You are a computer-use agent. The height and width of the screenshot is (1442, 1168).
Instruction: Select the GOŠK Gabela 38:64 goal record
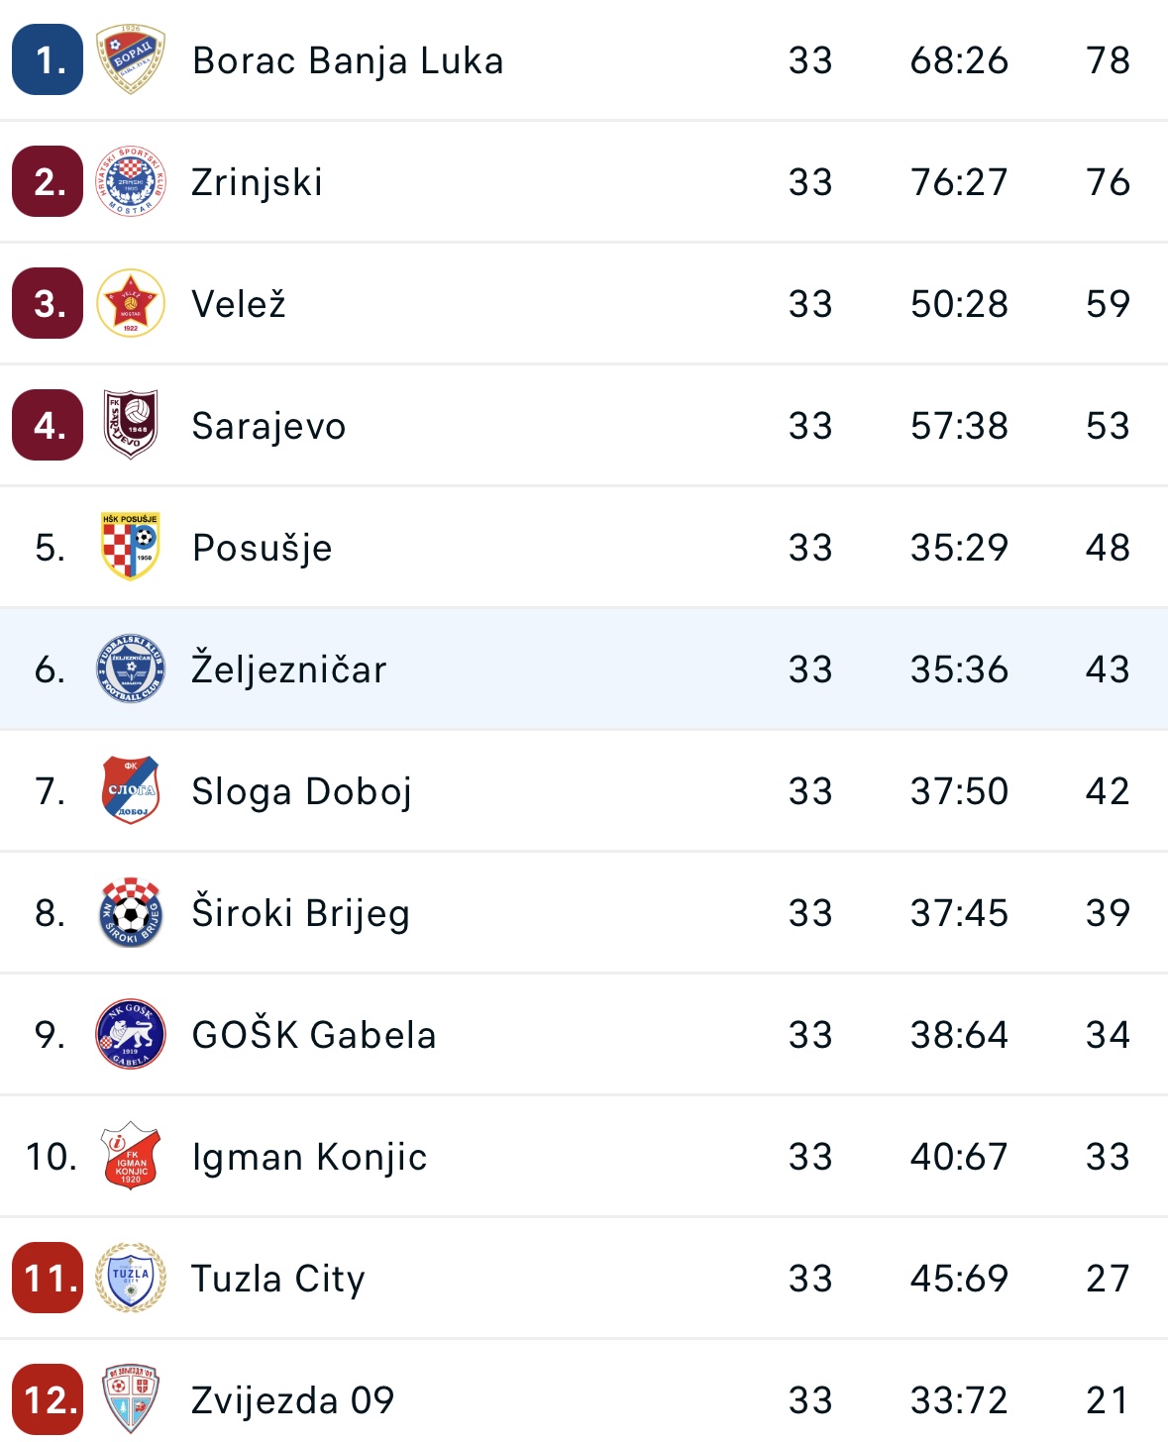[959, 1035]
